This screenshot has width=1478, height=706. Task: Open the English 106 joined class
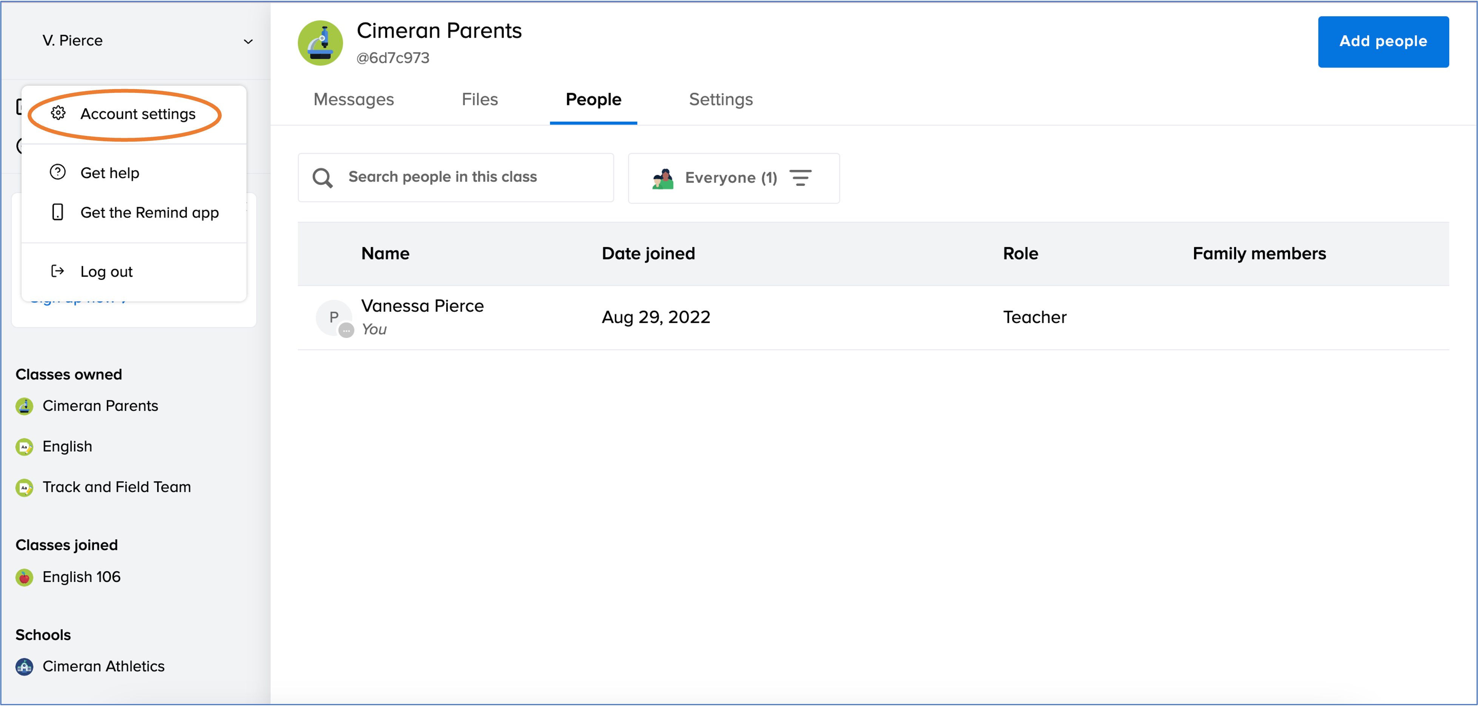82,577
